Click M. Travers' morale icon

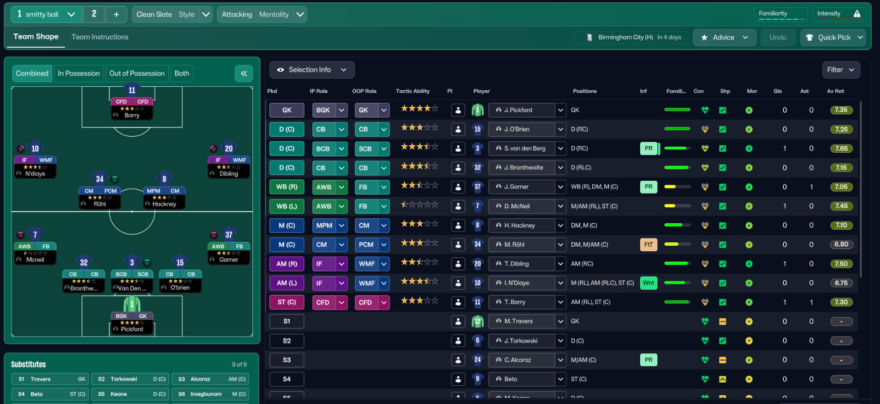click(749, 322)
